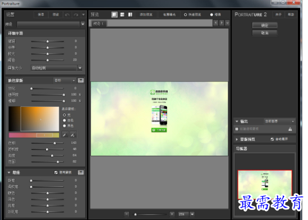Select the accurate preview radio option
The image size is (308, 220).
point(212,15)
